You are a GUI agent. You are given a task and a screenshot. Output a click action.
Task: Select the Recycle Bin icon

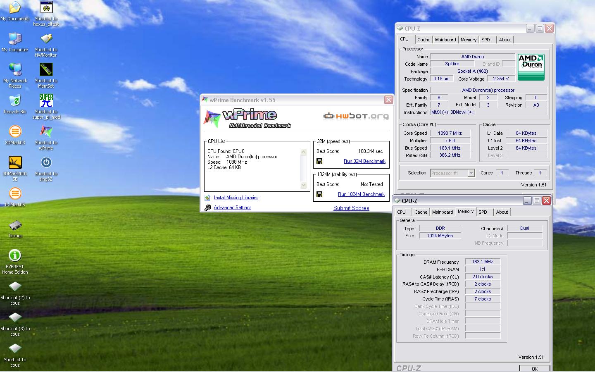15,104
